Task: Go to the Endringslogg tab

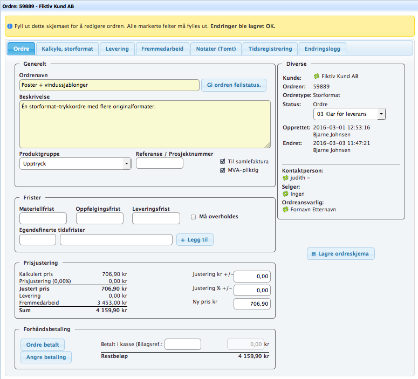Action: [x=322, y=49]
